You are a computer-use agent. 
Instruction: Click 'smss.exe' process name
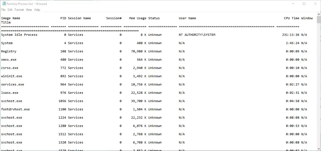9,60
